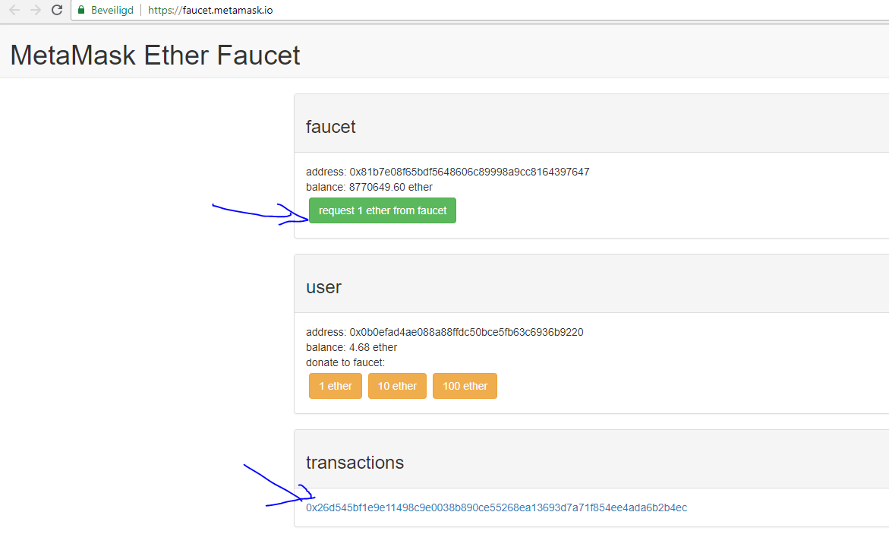
Task: Click the 'Beveiligd' secure site label
Action: 112,11
